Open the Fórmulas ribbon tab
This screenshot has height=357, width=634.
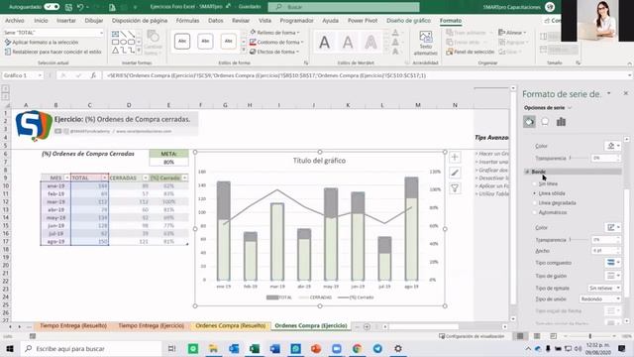click(187, 20)
